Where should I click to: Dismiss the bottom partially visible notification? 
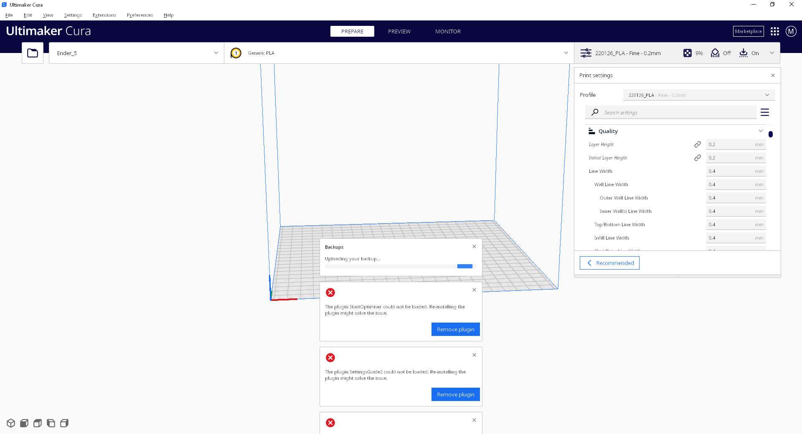(x=475, y=420)
